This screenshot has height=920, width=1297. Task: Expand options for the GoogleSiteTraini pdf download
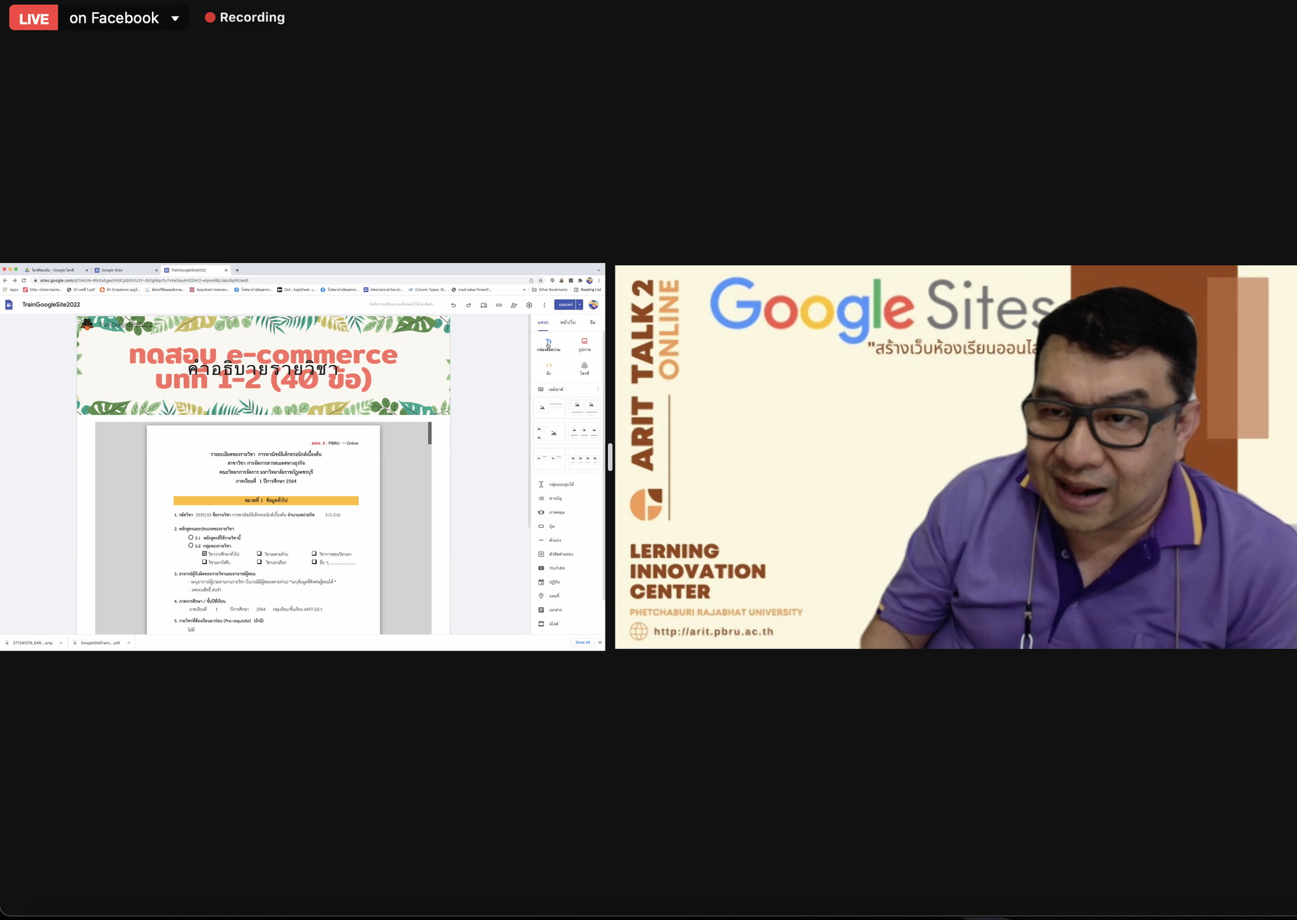129,643
